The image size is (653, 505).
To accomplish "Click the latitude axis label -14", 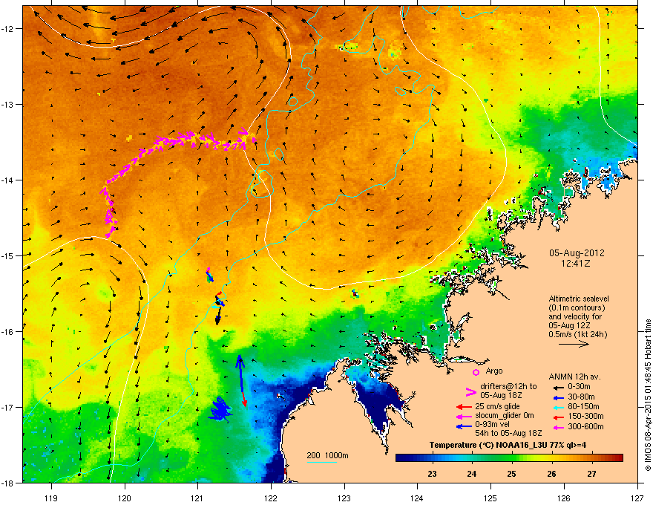I will click(x=8, y=180).
